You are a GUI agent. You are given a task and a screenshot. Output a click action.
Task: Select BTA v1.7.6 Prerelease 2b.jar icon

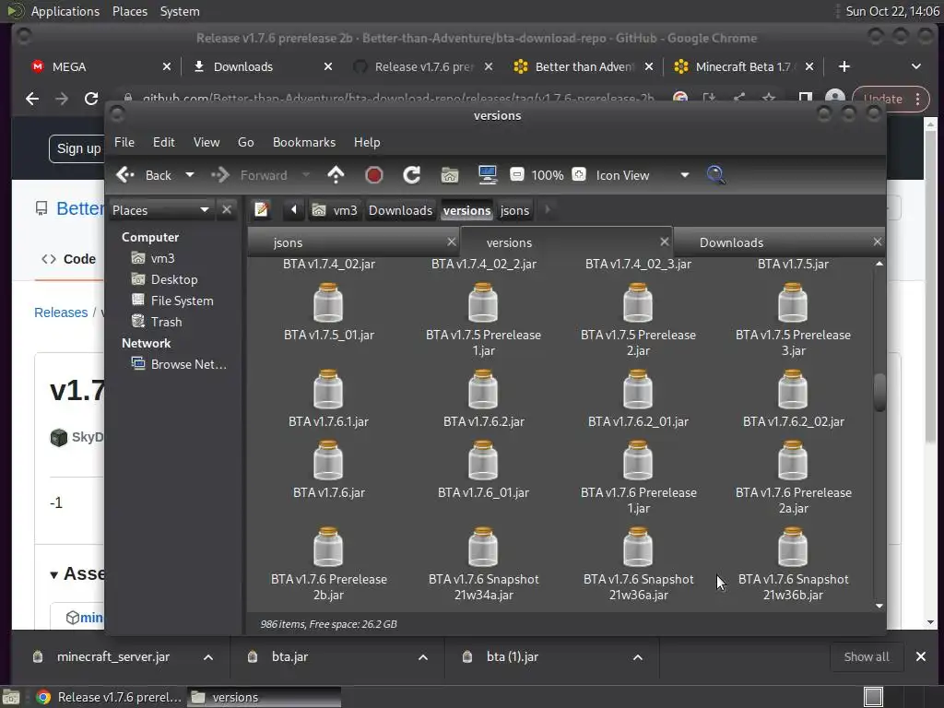pyautogui.click(x=328, y=548)
